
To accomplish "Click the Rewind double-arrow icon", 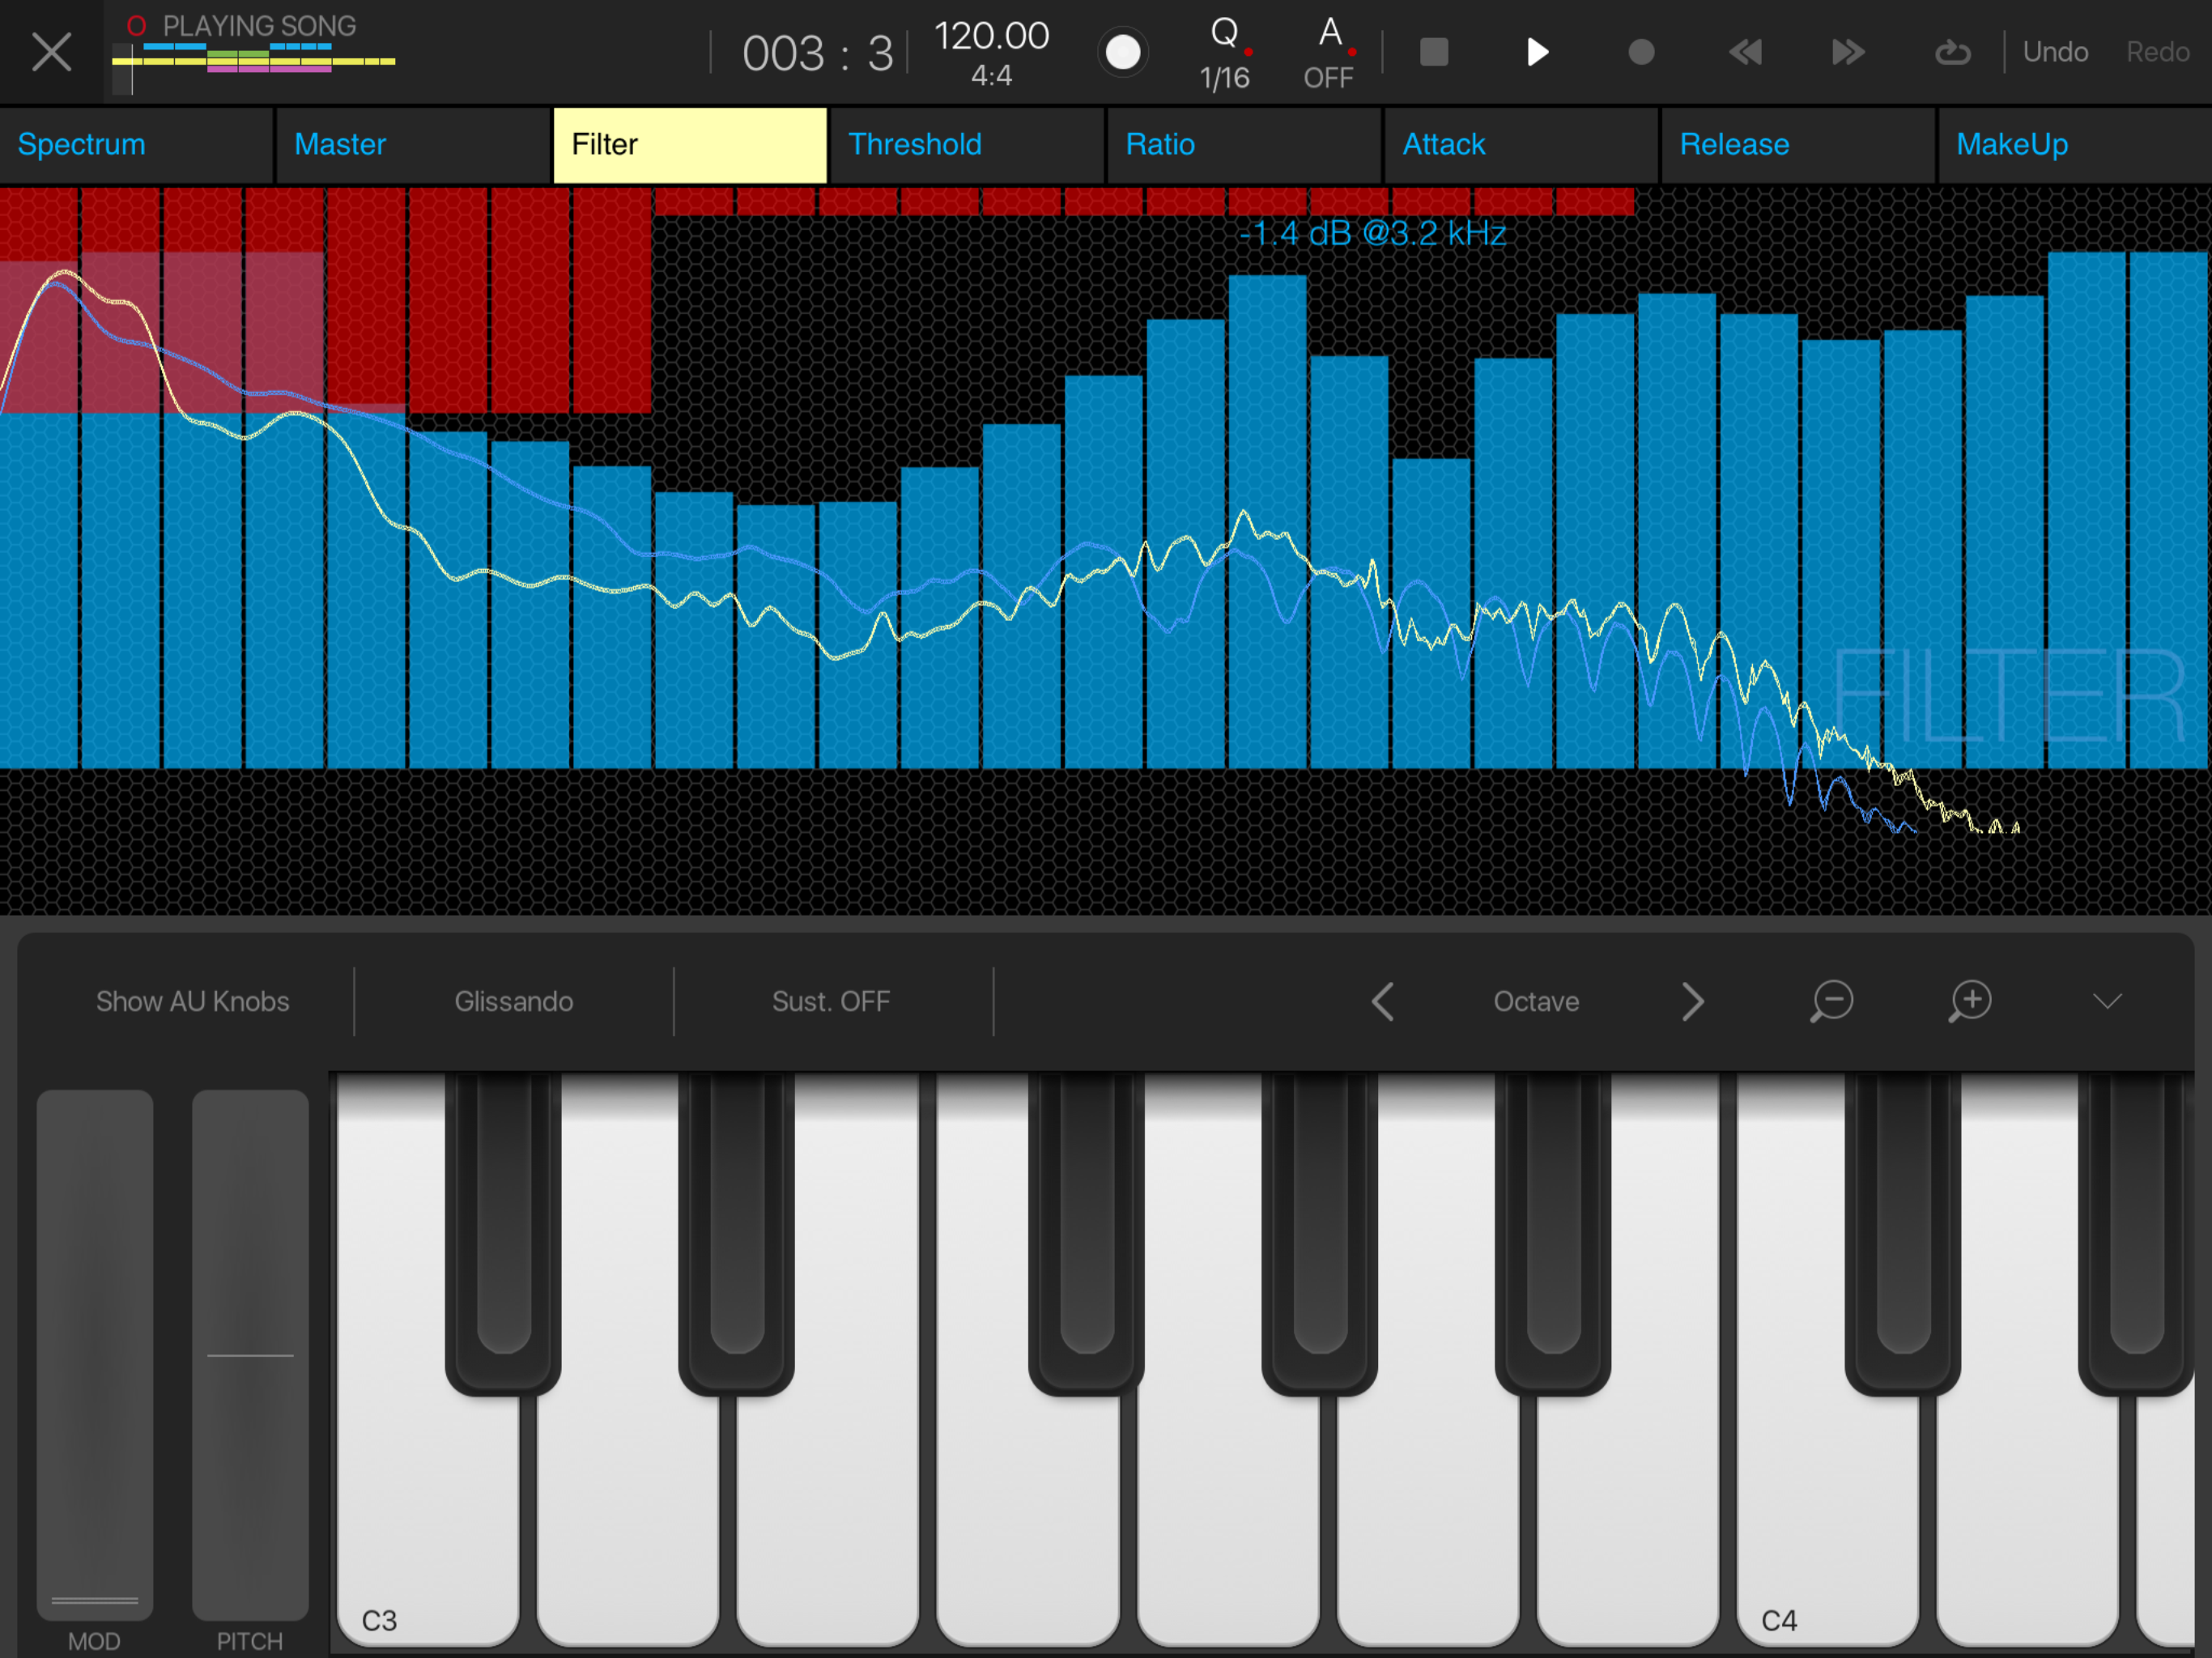I will coord(1745,52).
